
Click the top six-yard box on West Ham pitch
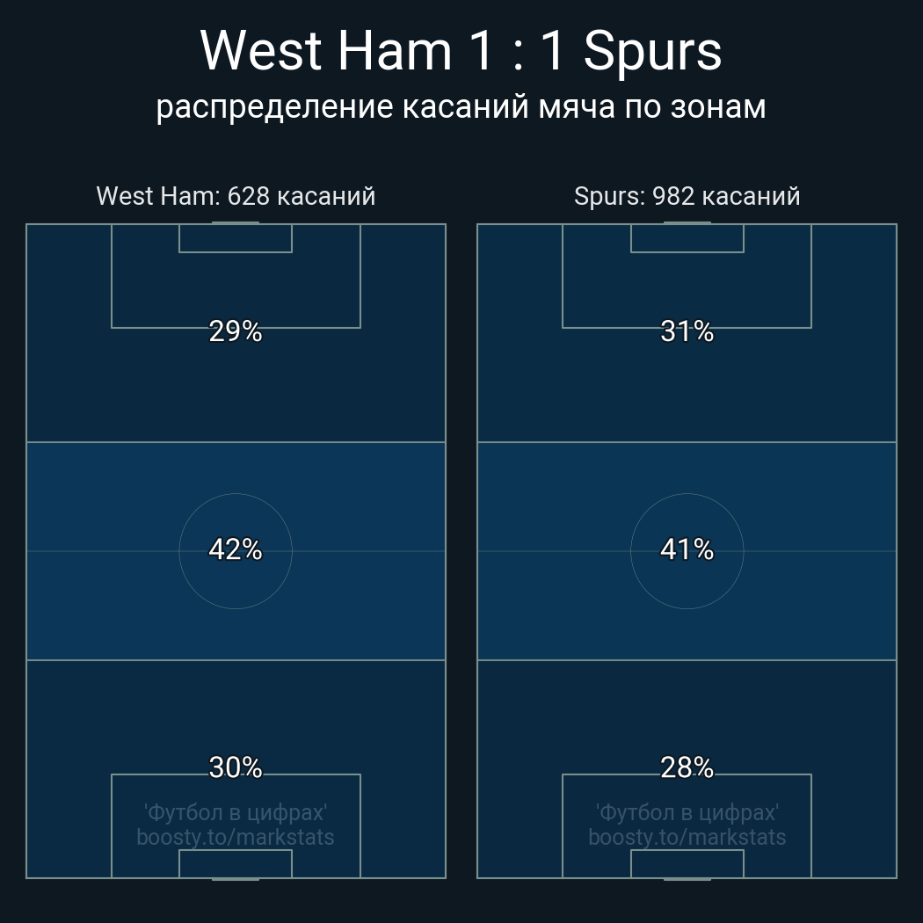(x=236, y=238)
